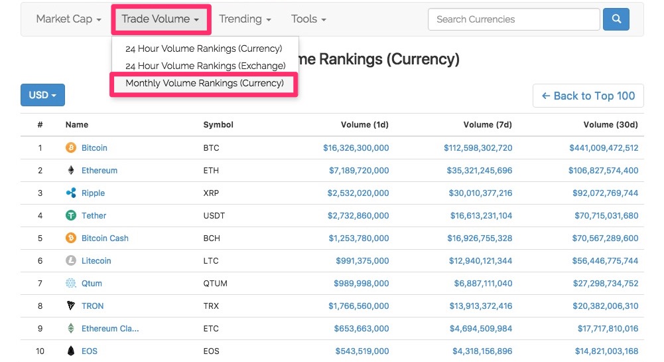Click Tether 1d volume $2,732,860,000

(x=358, y=215)
